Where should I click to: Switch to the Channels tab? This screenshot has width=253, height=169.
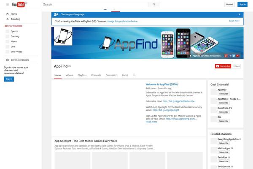pyautogui.click(x=96, y=75)
